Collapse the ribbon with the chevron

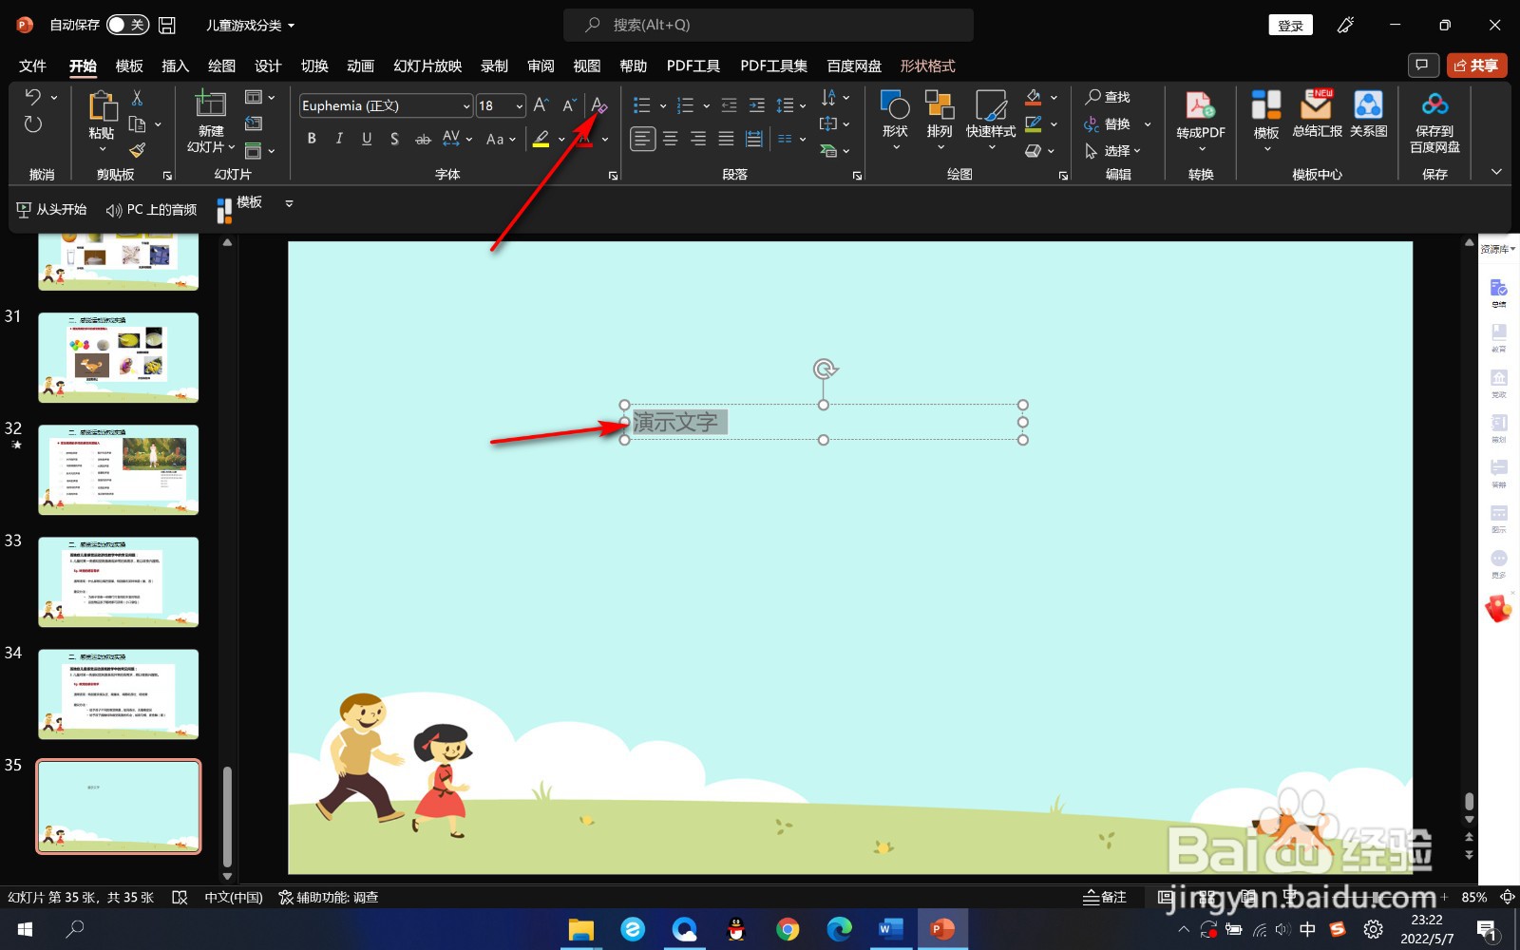1496,172
